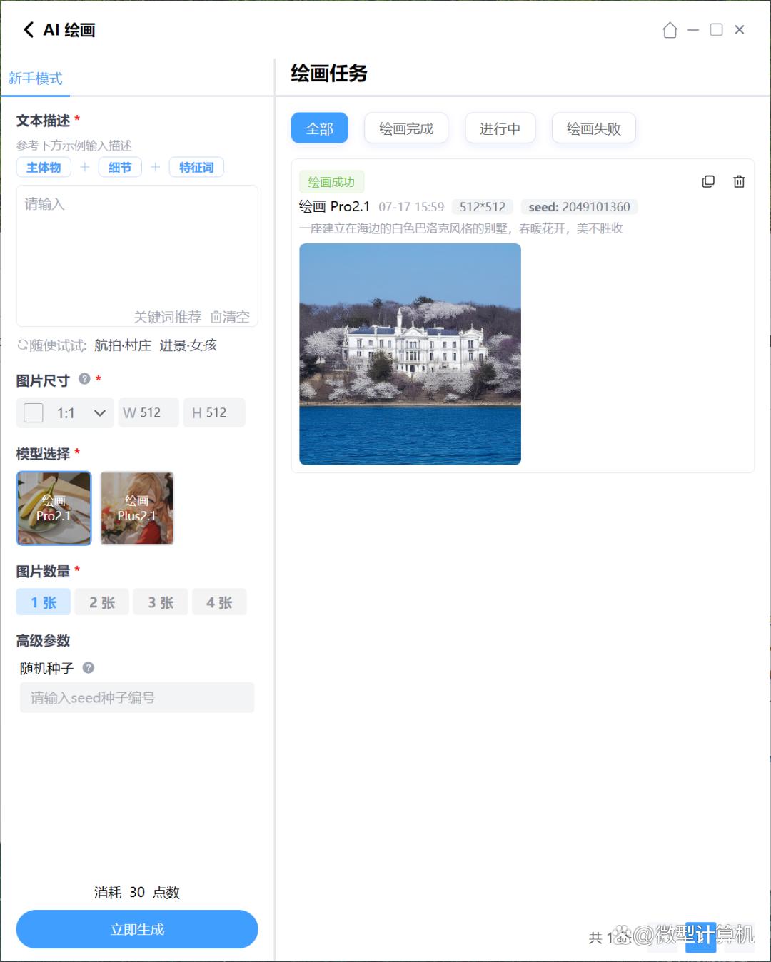The image size is (771, 962).
Task: Click the 立即生成 button
Action: coord(137,929)
